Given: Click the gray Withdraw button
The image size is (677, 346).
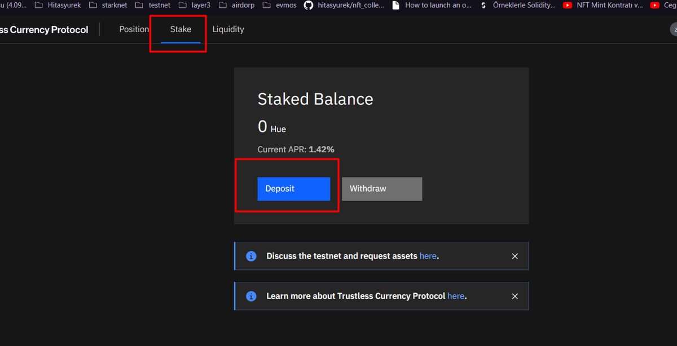Looking at the screenshot, I should (382, 189).
